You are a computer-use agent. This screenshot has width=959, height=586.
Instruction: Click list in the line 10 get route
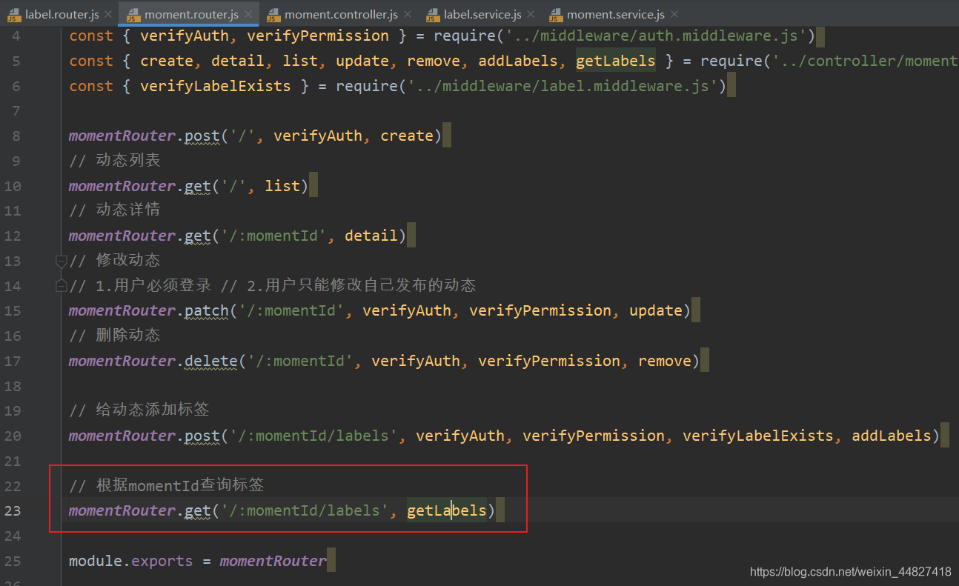coord(282,185)
